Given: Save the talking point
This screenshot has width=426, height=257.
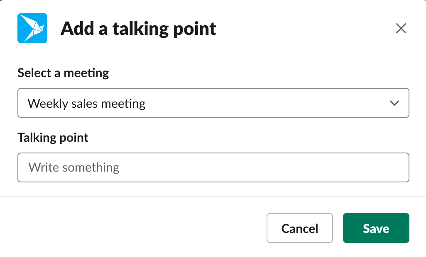Looking at the screenshot, I should [x=376, y=228].
